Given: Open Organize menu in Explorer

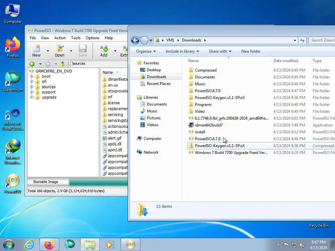Looking at the screenshot, I should [146, 51].
